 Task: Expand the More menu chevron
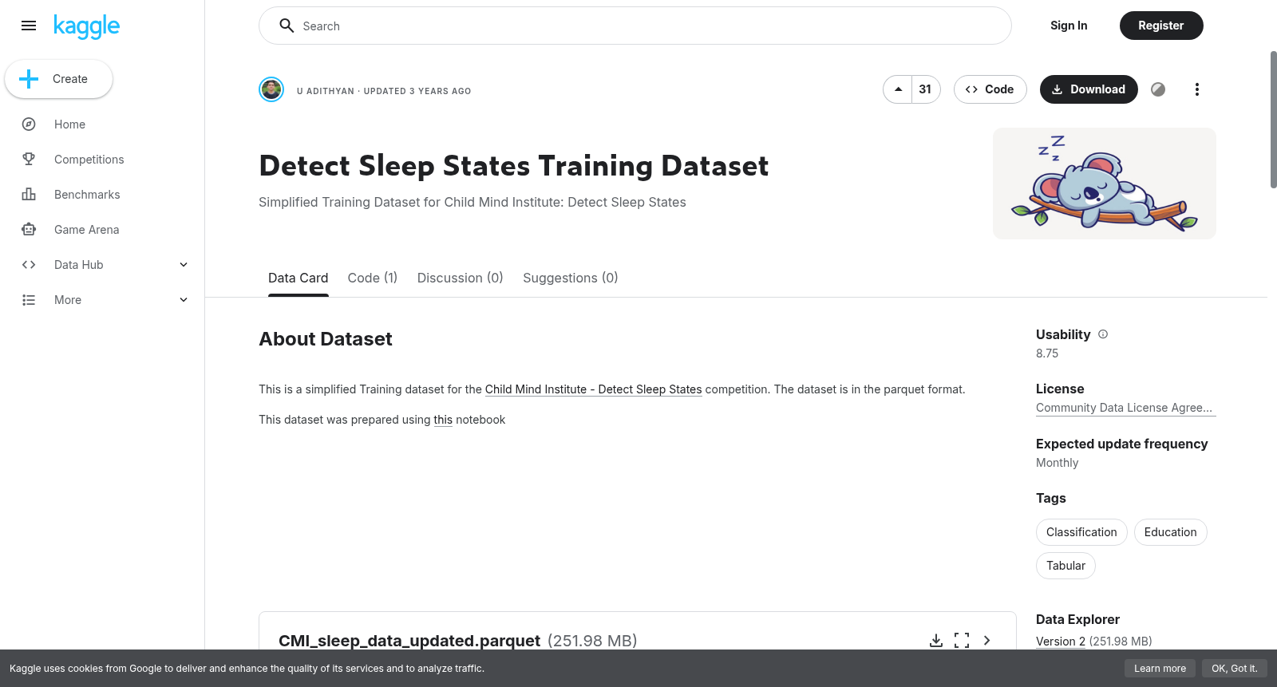[x=184, y=300]
